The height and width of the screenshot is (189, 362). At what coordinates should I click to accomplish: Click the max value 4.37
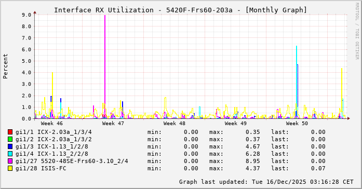(x=252, y=168)
